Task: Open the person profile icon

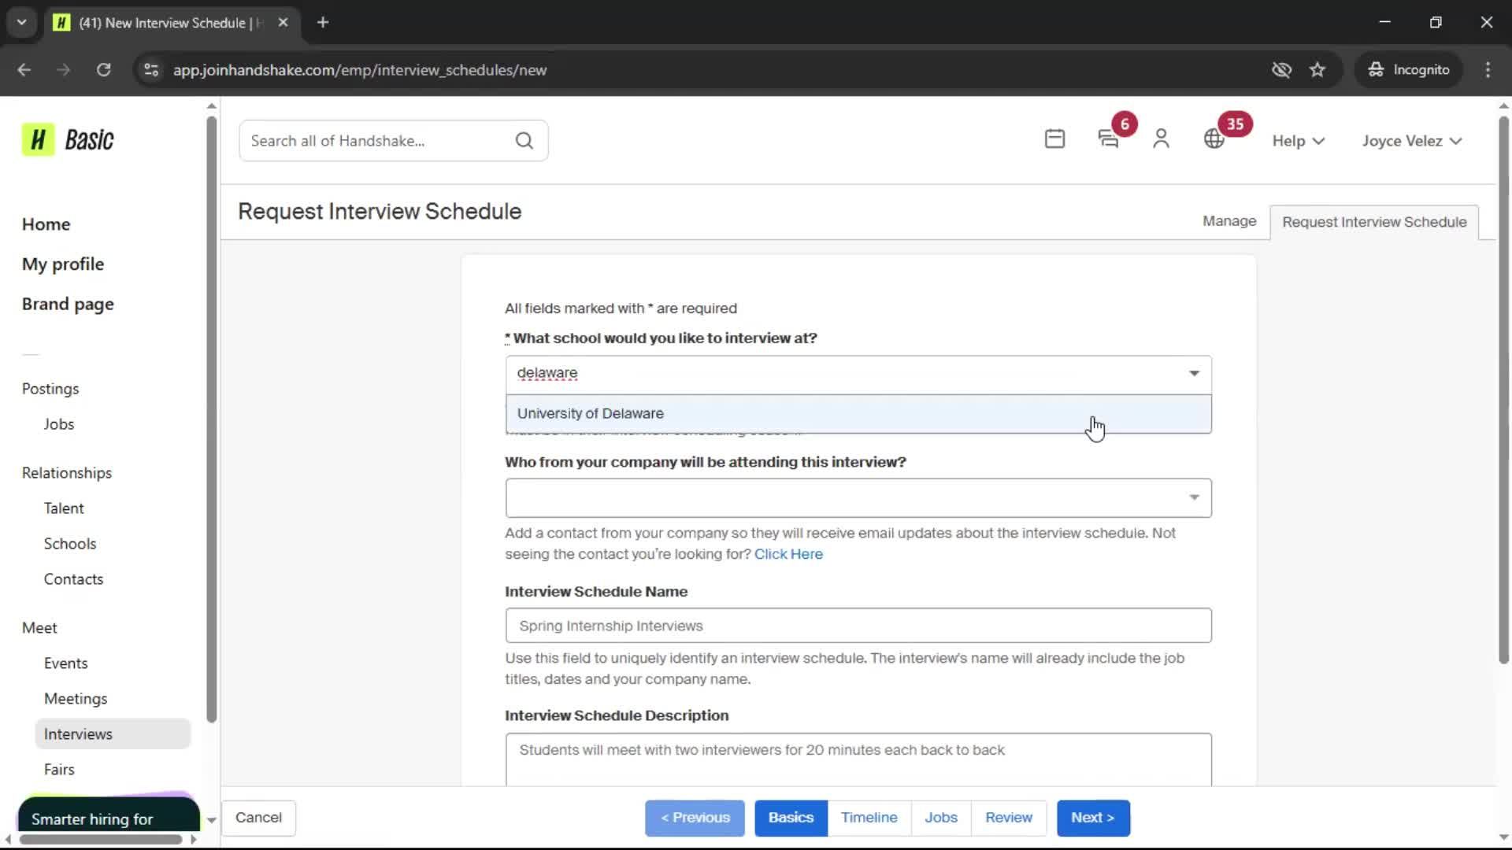Action: point(1161,139)
